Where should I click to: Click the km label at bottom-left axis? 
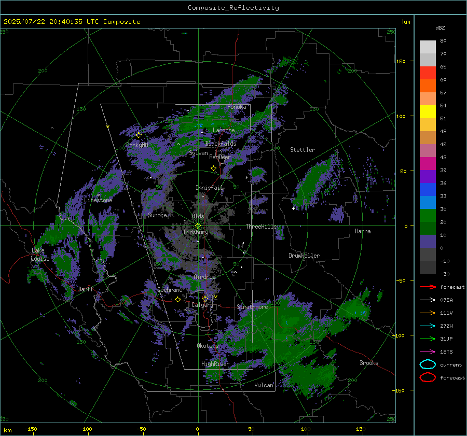click(x=7, y=430)
